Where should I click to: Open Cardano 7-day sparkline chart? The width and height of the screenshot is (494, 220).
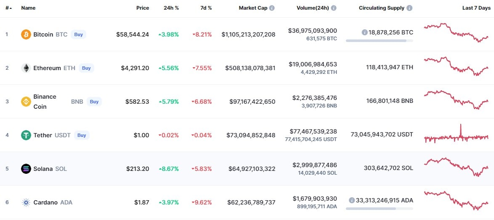[456, 201]
